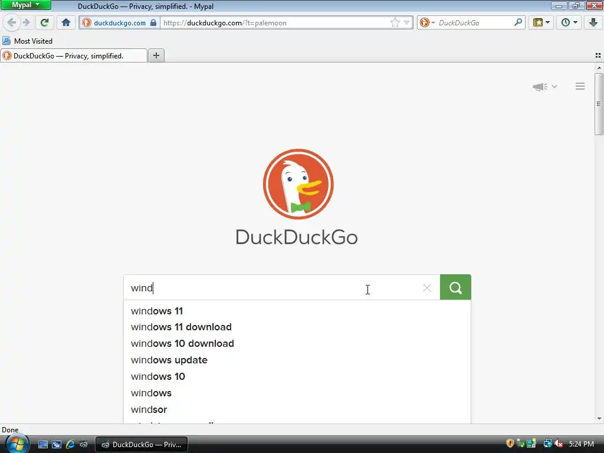Open the history clock button
Screen dimensions: 604x453
(565, 23)
